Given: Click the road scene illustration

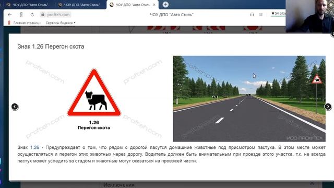Looking at the screenshot, I should [x=249, y=99].
